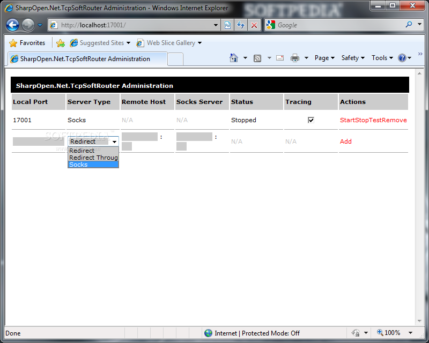Viewport: 429px width, 343px height.
Task: Click page icon in the address bar
Action: pos(54,25)
